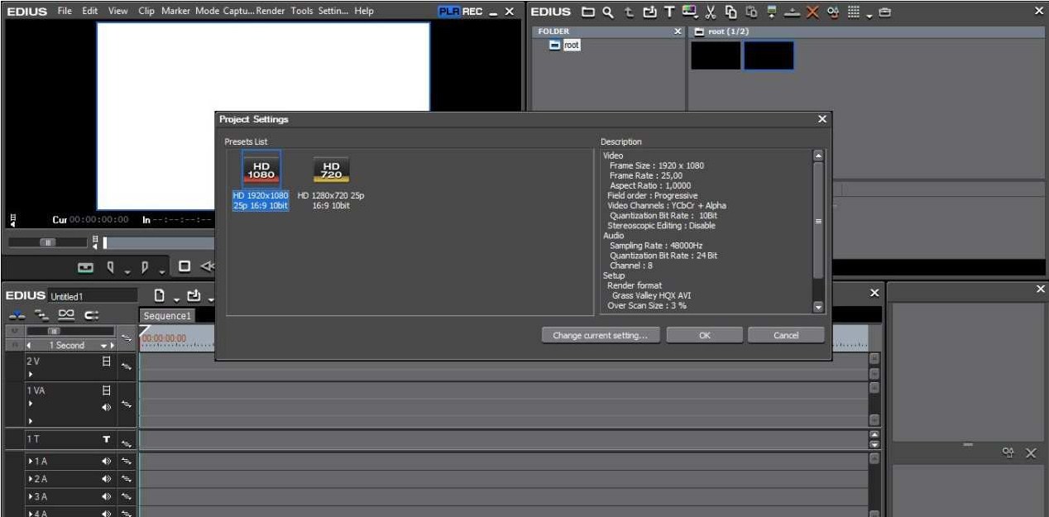Open the dropdown beside the Set Out icon
Image resolution: width=1049 pixels, height=517 pixels.
[160, 270]
